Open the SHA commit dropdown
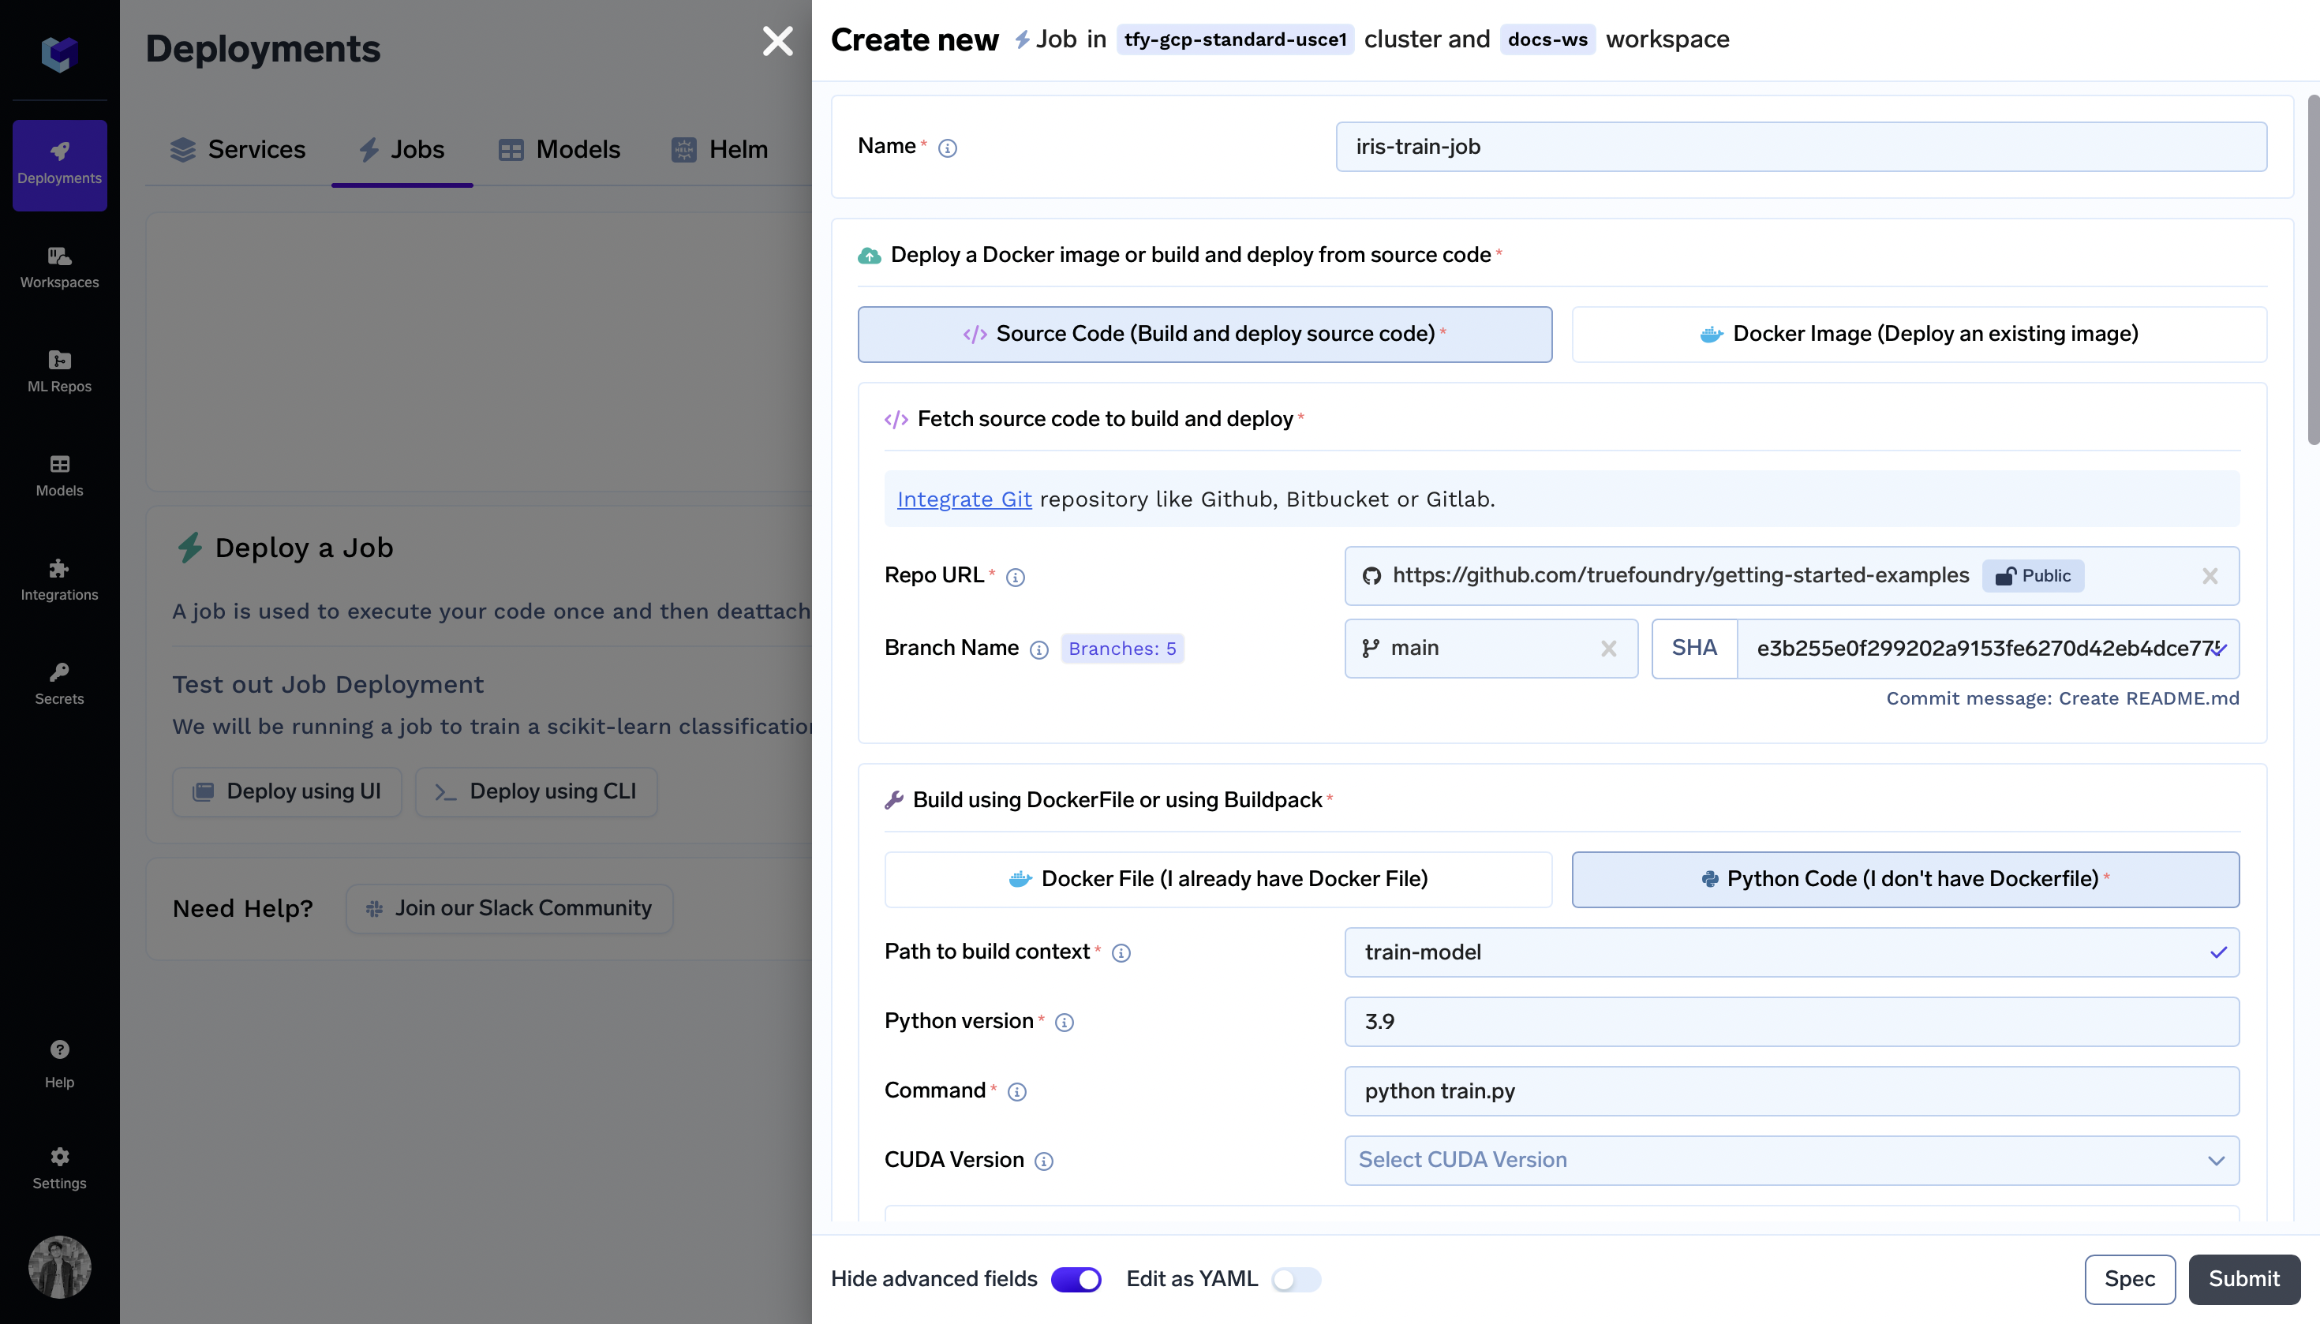 pos(1987,649)
